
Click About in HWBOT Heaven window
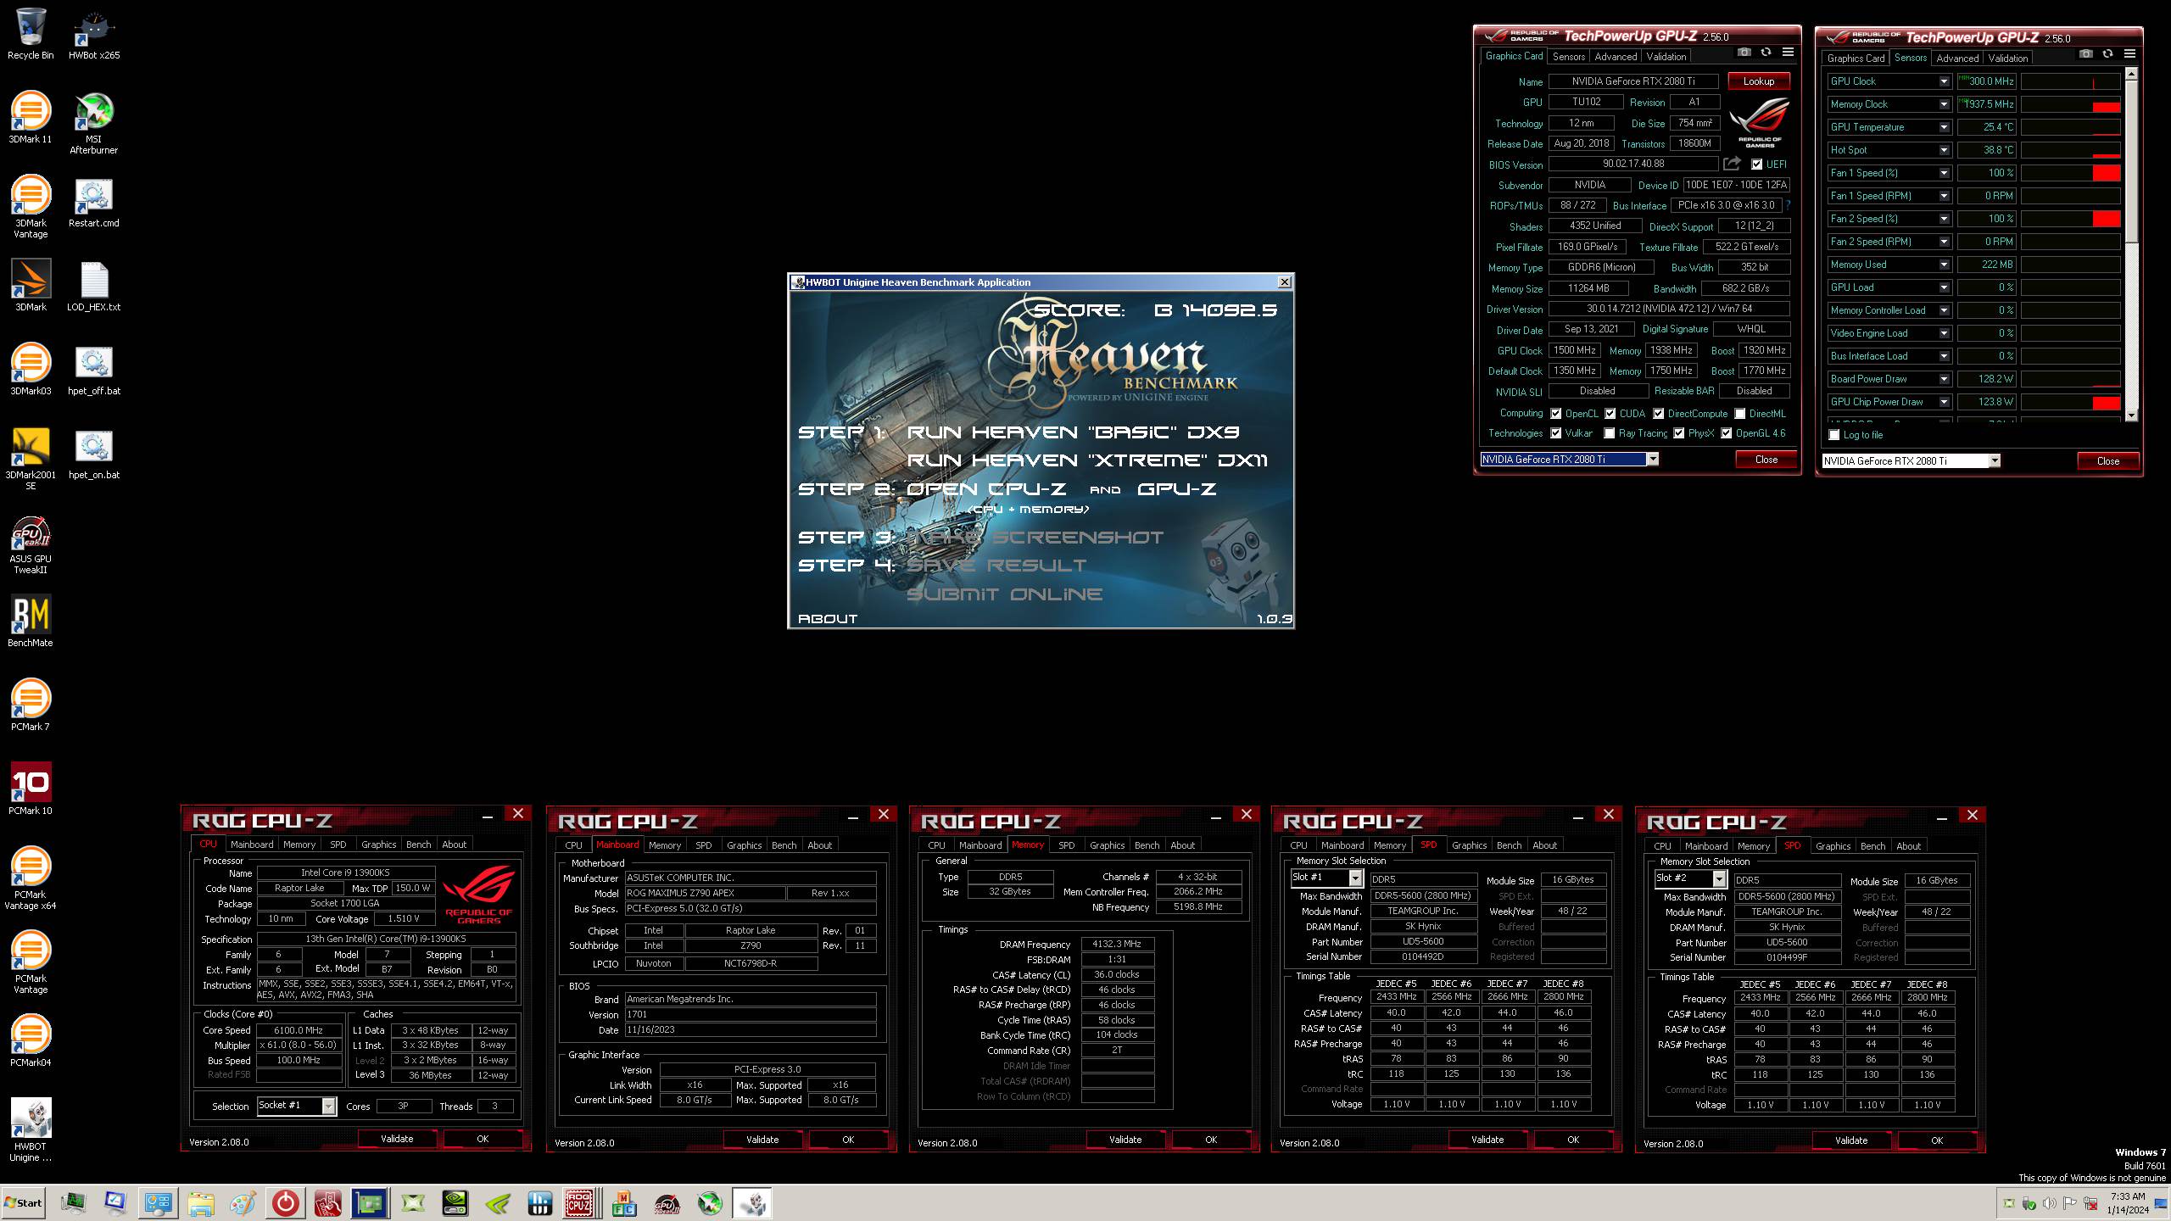[x=828, y=618]
